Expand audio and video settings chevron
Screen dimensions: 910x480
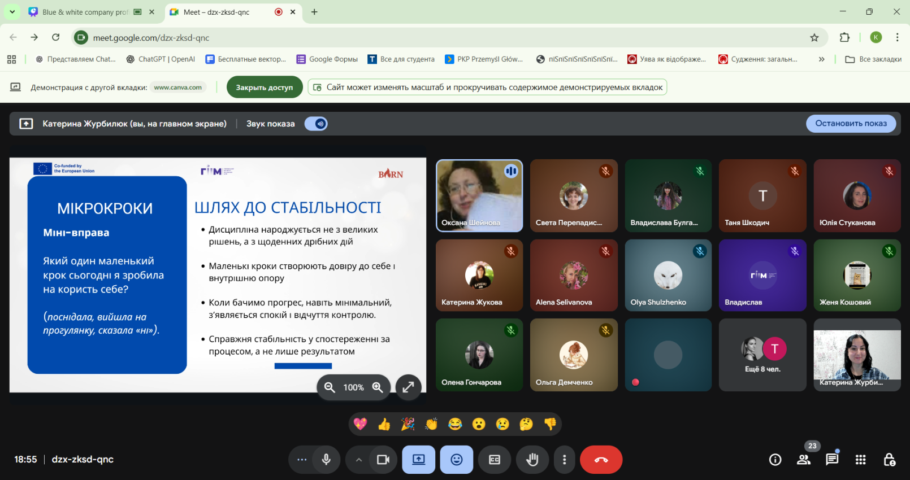click(358, 460)
